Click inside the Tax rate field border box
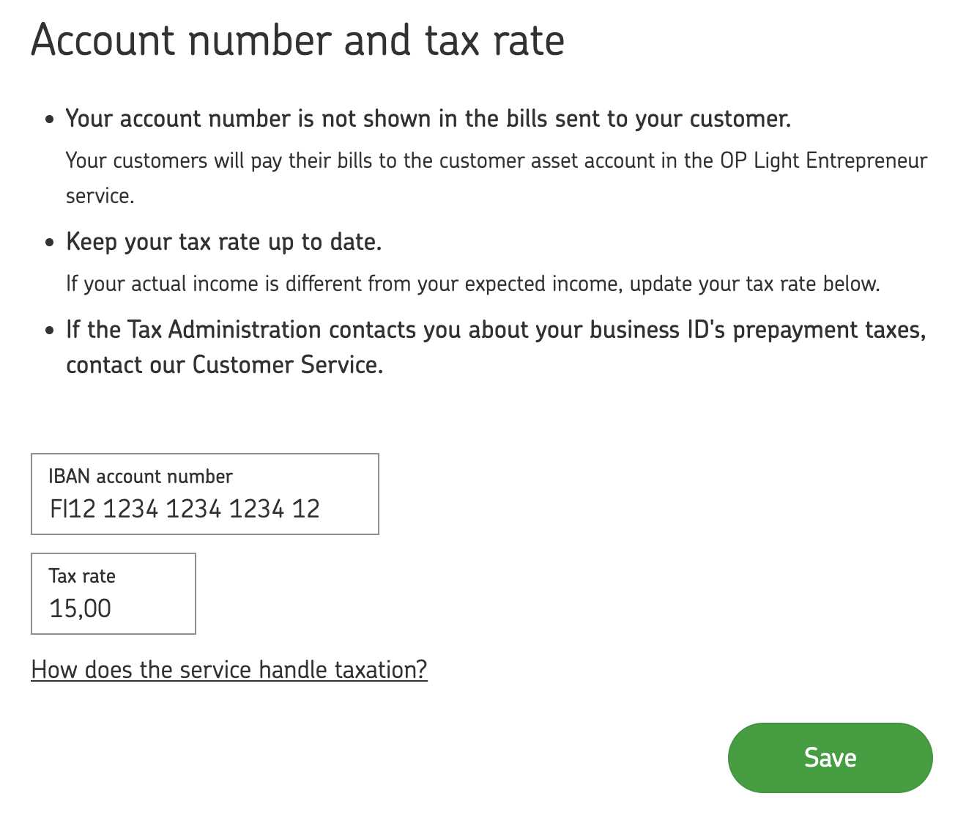The image size is (977, 818). click(x=114, y=594)
